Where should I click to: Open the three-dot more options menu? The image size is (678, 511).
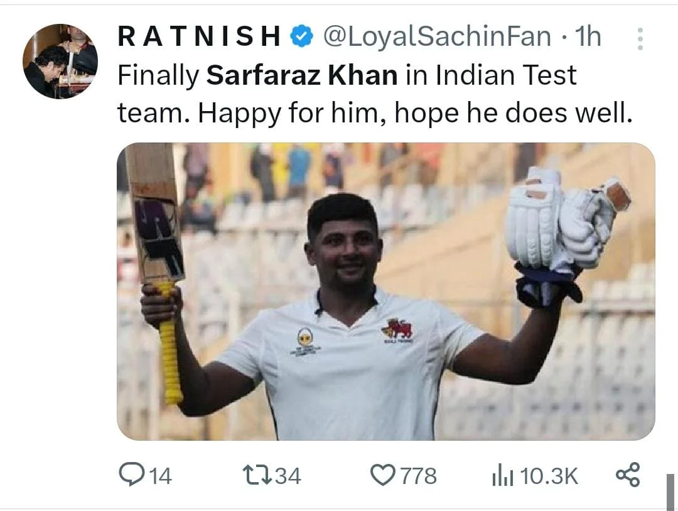(640, 39)
